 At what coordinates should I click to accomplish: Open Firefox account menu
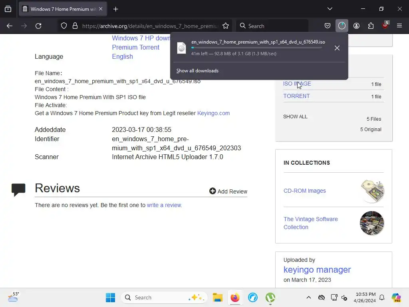coord(356,26)
